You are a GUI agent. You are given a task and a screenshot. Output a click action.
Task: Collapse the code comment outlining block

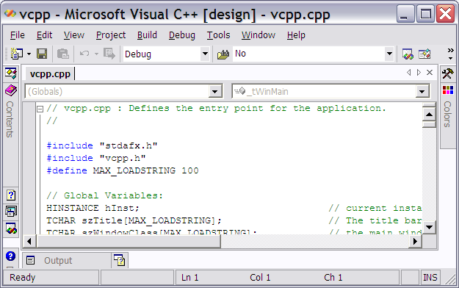[40, 109]
